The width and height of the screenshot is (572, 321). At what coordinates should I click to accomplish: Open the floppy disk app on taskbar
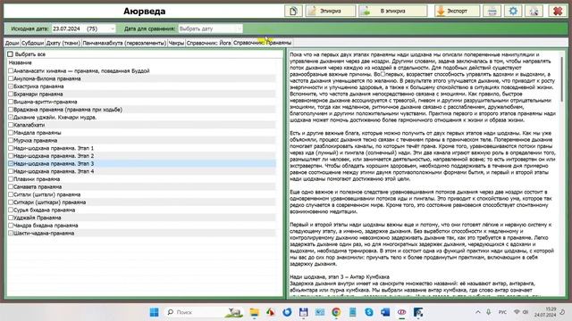click(x=304, y=312)
